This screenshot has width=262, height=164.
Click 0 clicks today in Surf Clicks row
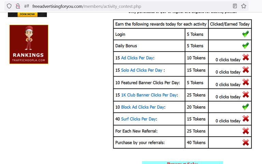tap(228, 121)
